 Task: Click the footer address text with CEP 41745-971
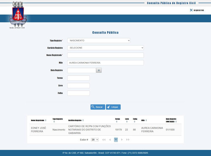[x=105, y=153]
